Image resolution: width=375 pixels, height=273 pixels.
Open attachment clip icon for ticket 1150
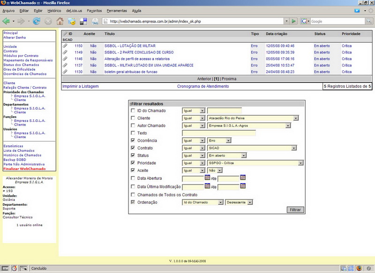(x=65, y=46)
